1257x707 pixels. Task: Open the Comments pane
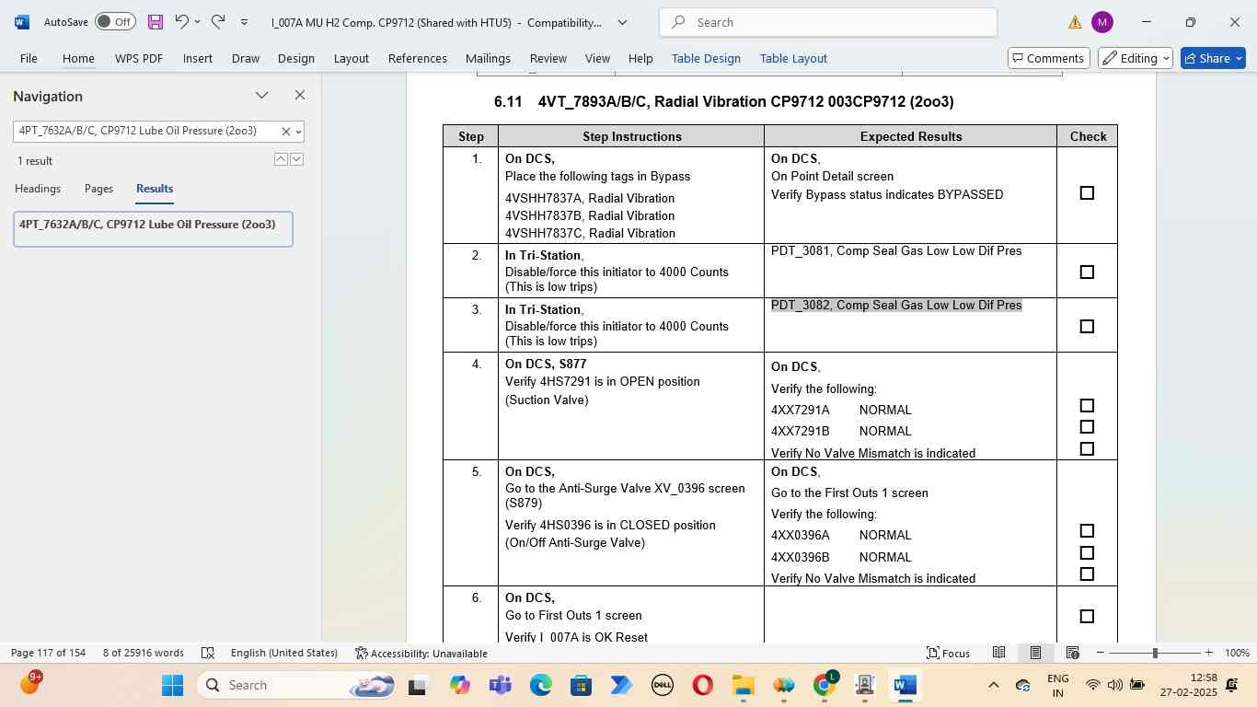coord(1048,58)
